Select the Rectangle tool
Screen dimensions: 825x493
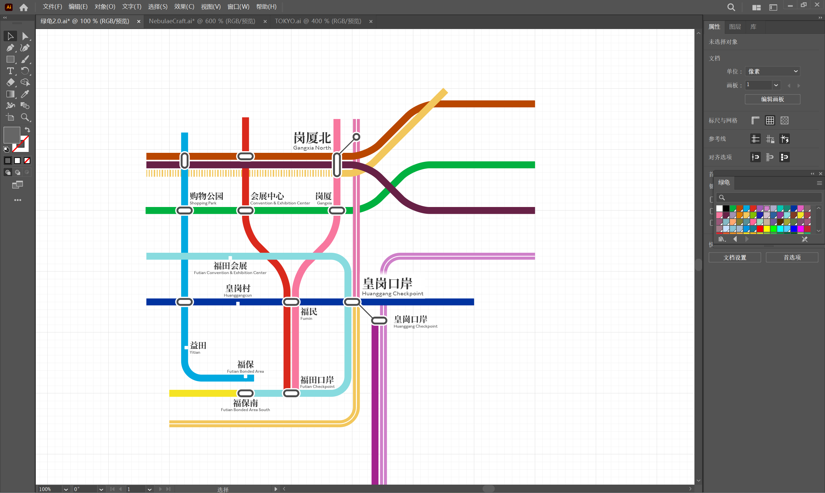pos(10,59)
